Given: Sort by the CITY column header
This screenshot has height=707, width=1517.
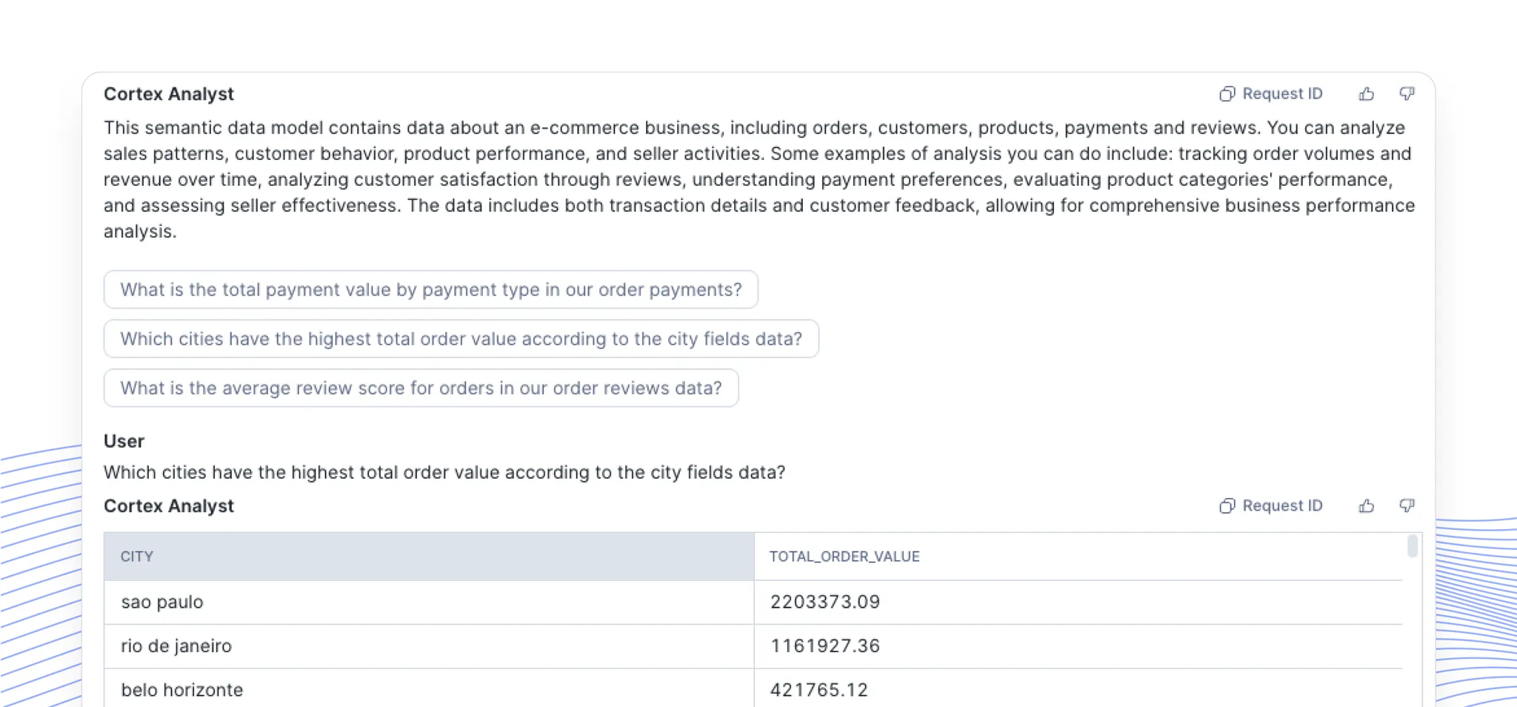Looking at the screenshot, I should [137, 557].
